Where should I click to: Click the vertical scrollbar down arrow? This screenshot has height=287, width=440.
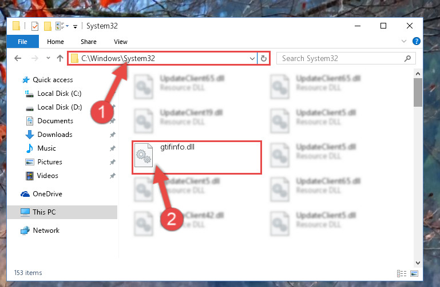(418, 263)
